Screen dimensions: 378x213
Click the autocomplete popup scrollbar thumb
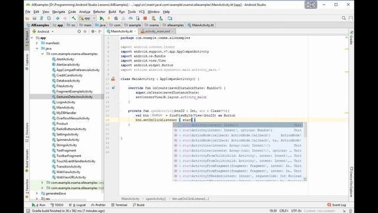tap(305, 130)
